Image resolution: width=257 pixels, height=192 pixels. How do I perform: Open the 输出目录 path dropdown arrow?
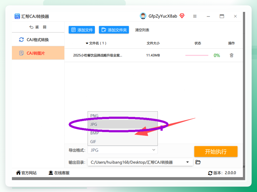(x=188, y=162)
